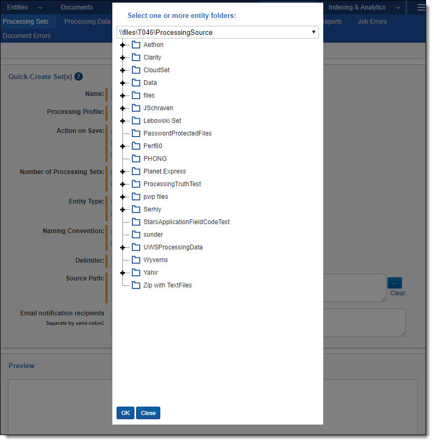Expand the UWSProcessingData folder node
The width and height of the screenshot is (434, 443).
pyautogui.click(x=123, y=247)
